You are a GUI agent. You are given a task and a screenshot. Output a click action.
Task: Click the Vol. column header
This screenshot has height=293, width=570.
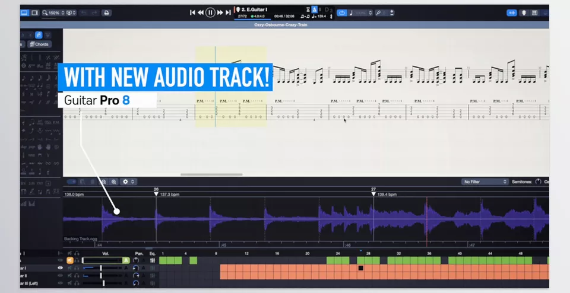[x=105, y=253]
